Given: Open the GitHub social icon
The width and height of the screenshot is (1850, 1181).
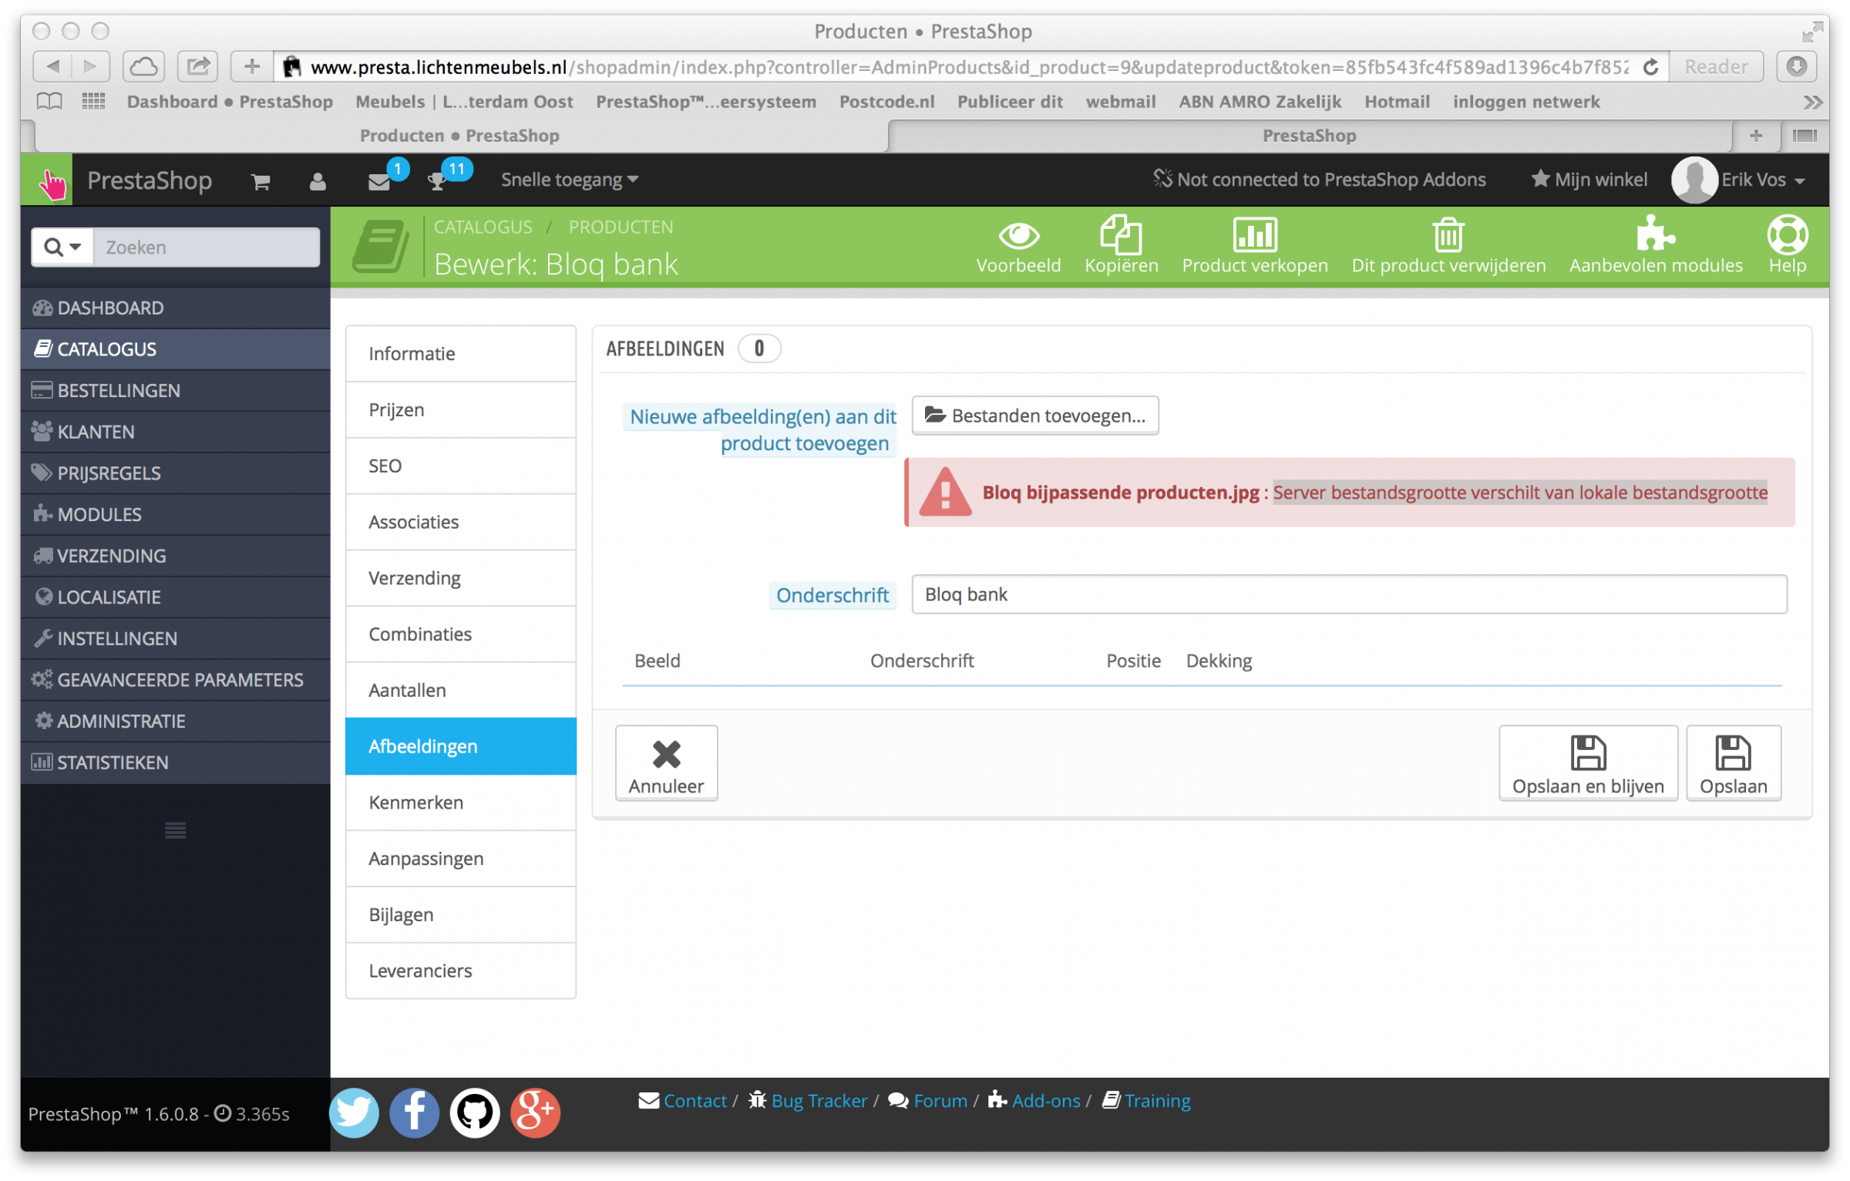Looking at the screenshot, I should pyautogui.click(x=474, y=1112).
